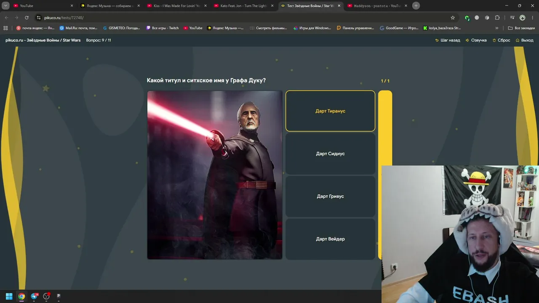Image resolution: width=539 pixels, height=303 pixels.
Task: Bookmark this page with the star icon
Action: pyautogui.click(x=453, y=18)
